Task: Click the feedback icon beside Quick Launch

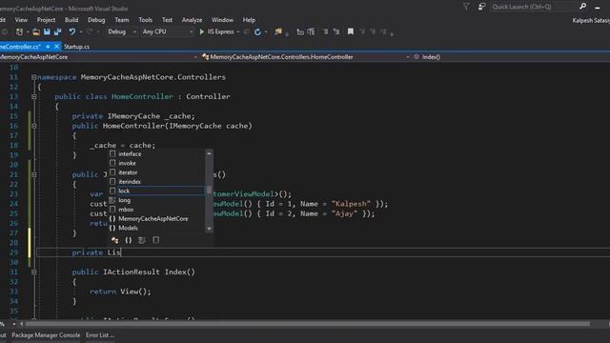Action: tap(481, 7)
